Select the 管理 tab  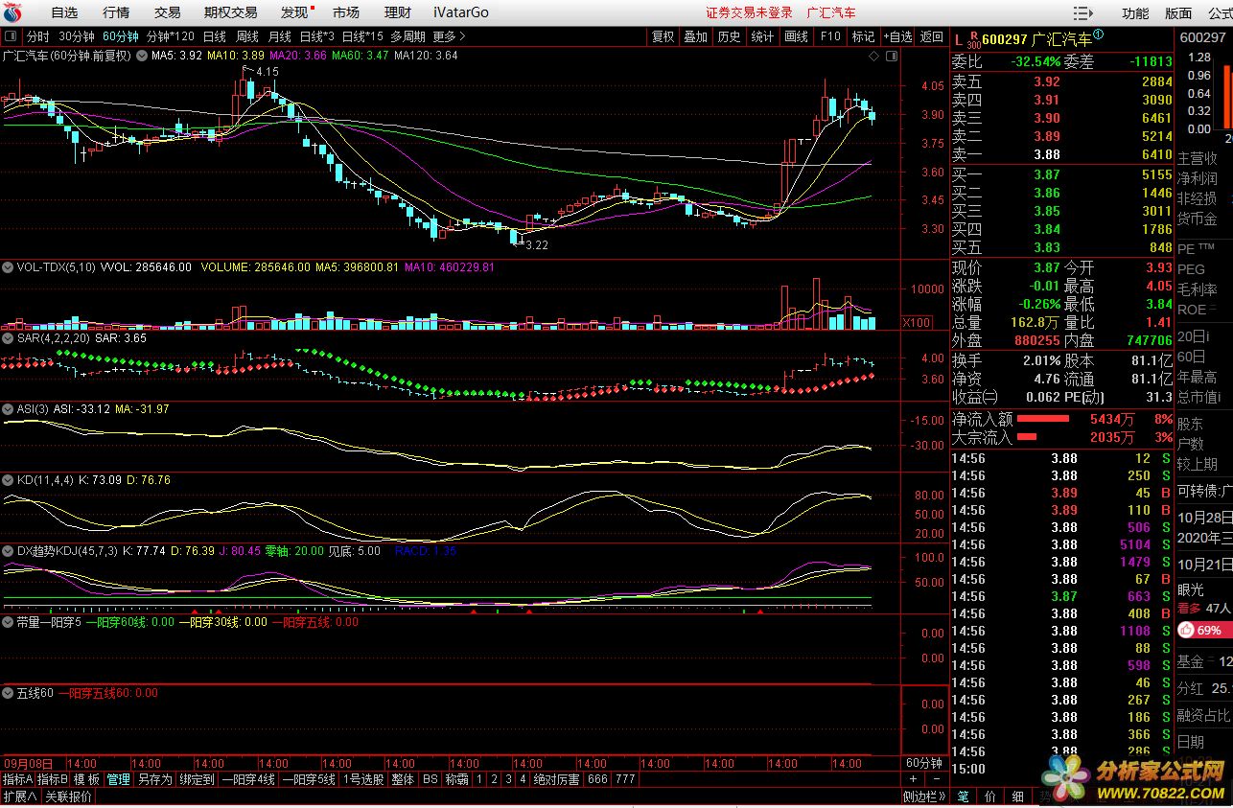(118, 779)
